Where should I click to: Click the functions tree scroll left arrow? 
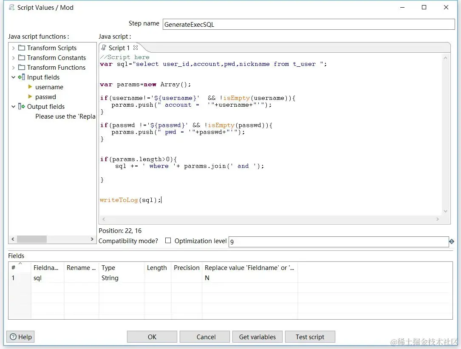(13, 239)
